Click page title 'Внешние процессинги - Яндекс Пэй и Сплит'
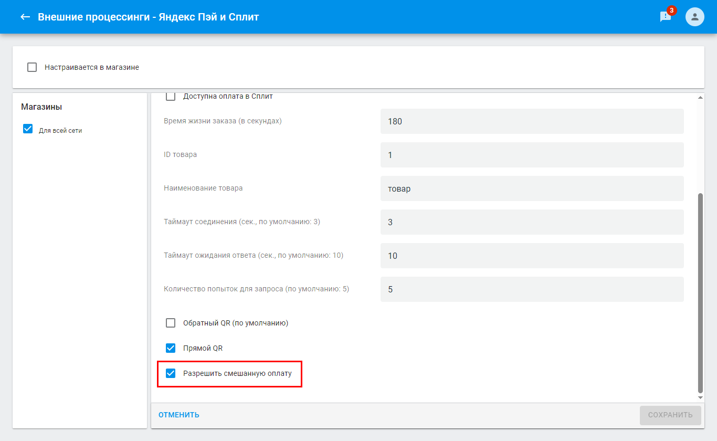This screenshot has width=717, height=441. pos(149,17)
